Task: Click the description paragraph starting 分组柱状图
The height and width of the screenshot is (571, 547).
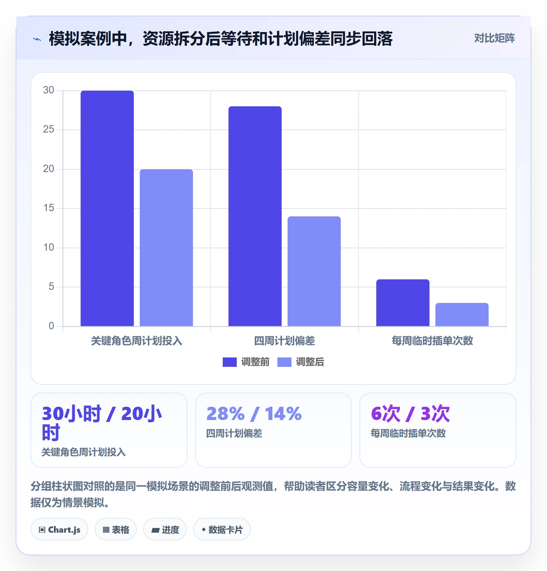Action: click(273, 494)
